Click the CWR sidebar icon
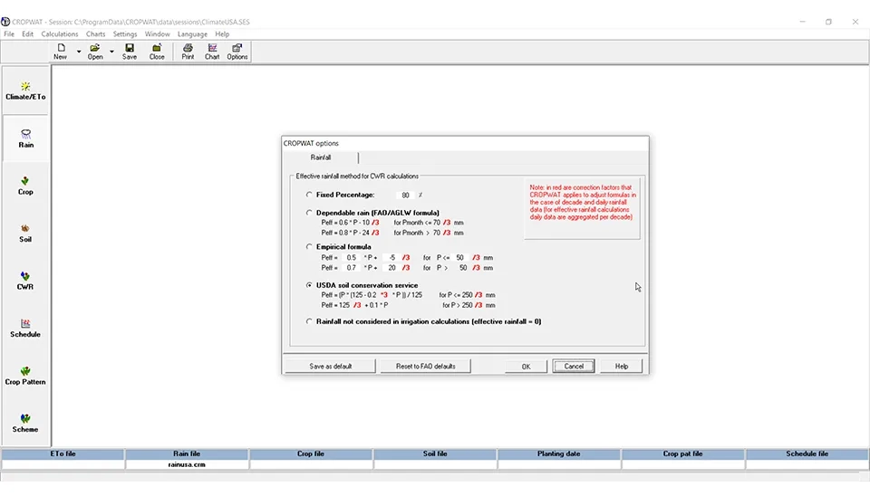This screenshot has width=870, height=496. [25, 281]
